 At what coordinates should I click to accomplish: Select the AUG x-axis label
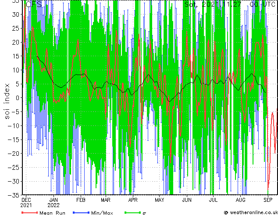pos(240,200)
